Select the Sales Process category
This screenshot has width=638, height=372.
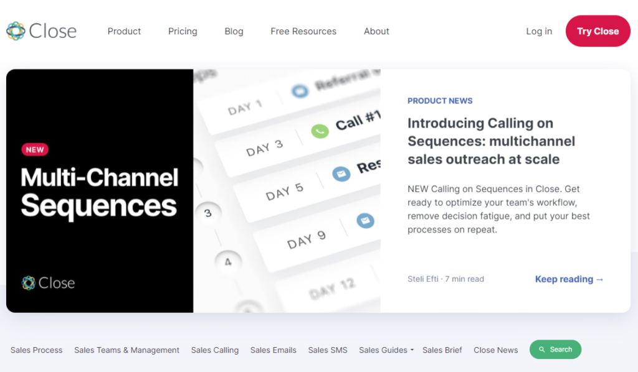pyautogui.click(x=37, y=350)
